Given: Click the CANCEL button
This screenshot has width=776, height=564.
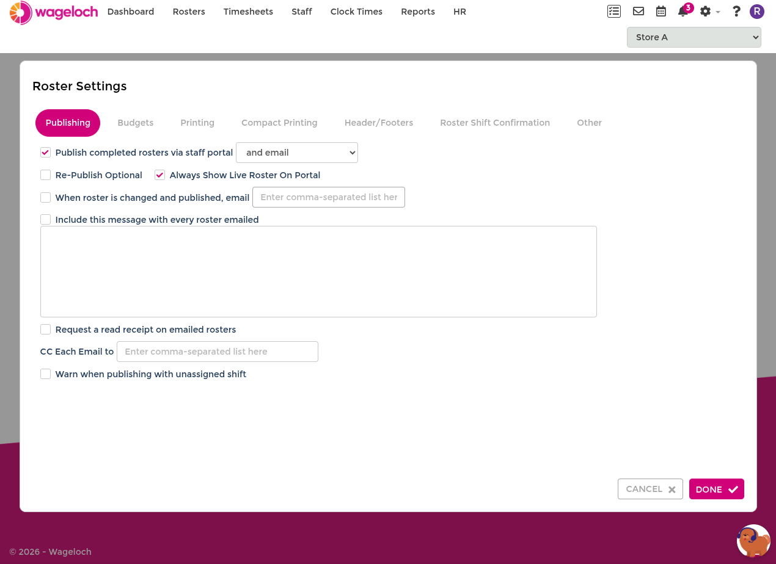Looking at the screenshot, I should point(650,489).
